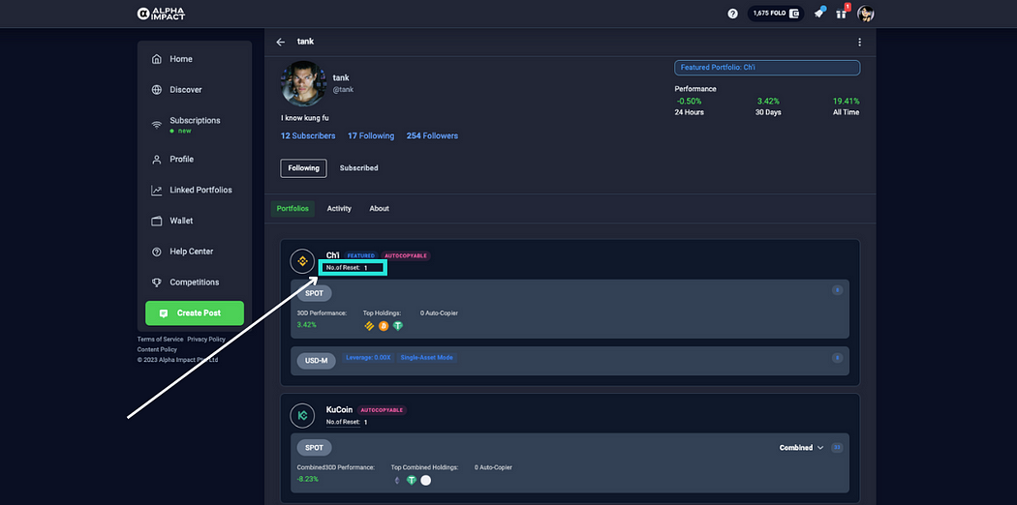The height and width of the screenshot is (505, 1017).
Task: View the 12 Subscribers list
Action: (308, 136)
